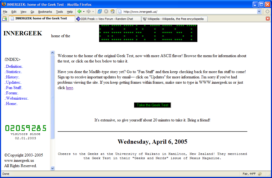272x178 pixels.
Task: Open the History link in the index
Action: click(x=12, y=77)
